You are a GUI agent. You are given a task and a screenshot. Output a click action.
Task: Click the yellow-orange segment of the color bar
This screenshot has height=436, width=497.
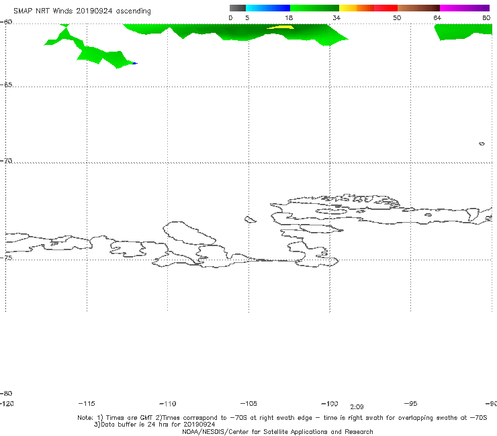tap(357, 8)
